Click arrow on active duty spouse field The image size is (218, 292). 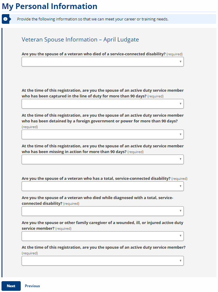coord(180,261)
